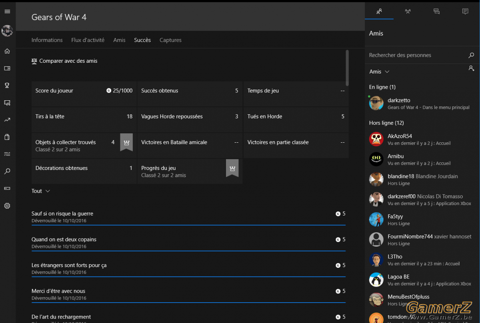The width and height of the screenshot is (480, 323).
Task: Open the console Connection icon
Action: click(x=7, y=188)
